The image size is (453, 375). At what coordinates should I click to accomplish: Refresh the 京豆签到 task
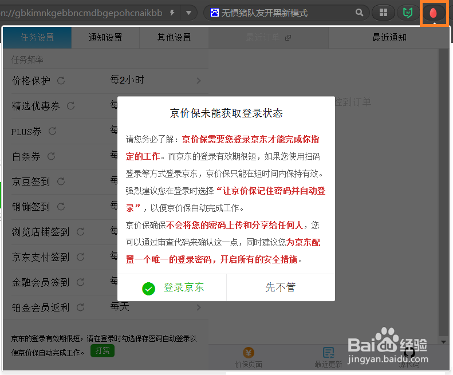61,181
